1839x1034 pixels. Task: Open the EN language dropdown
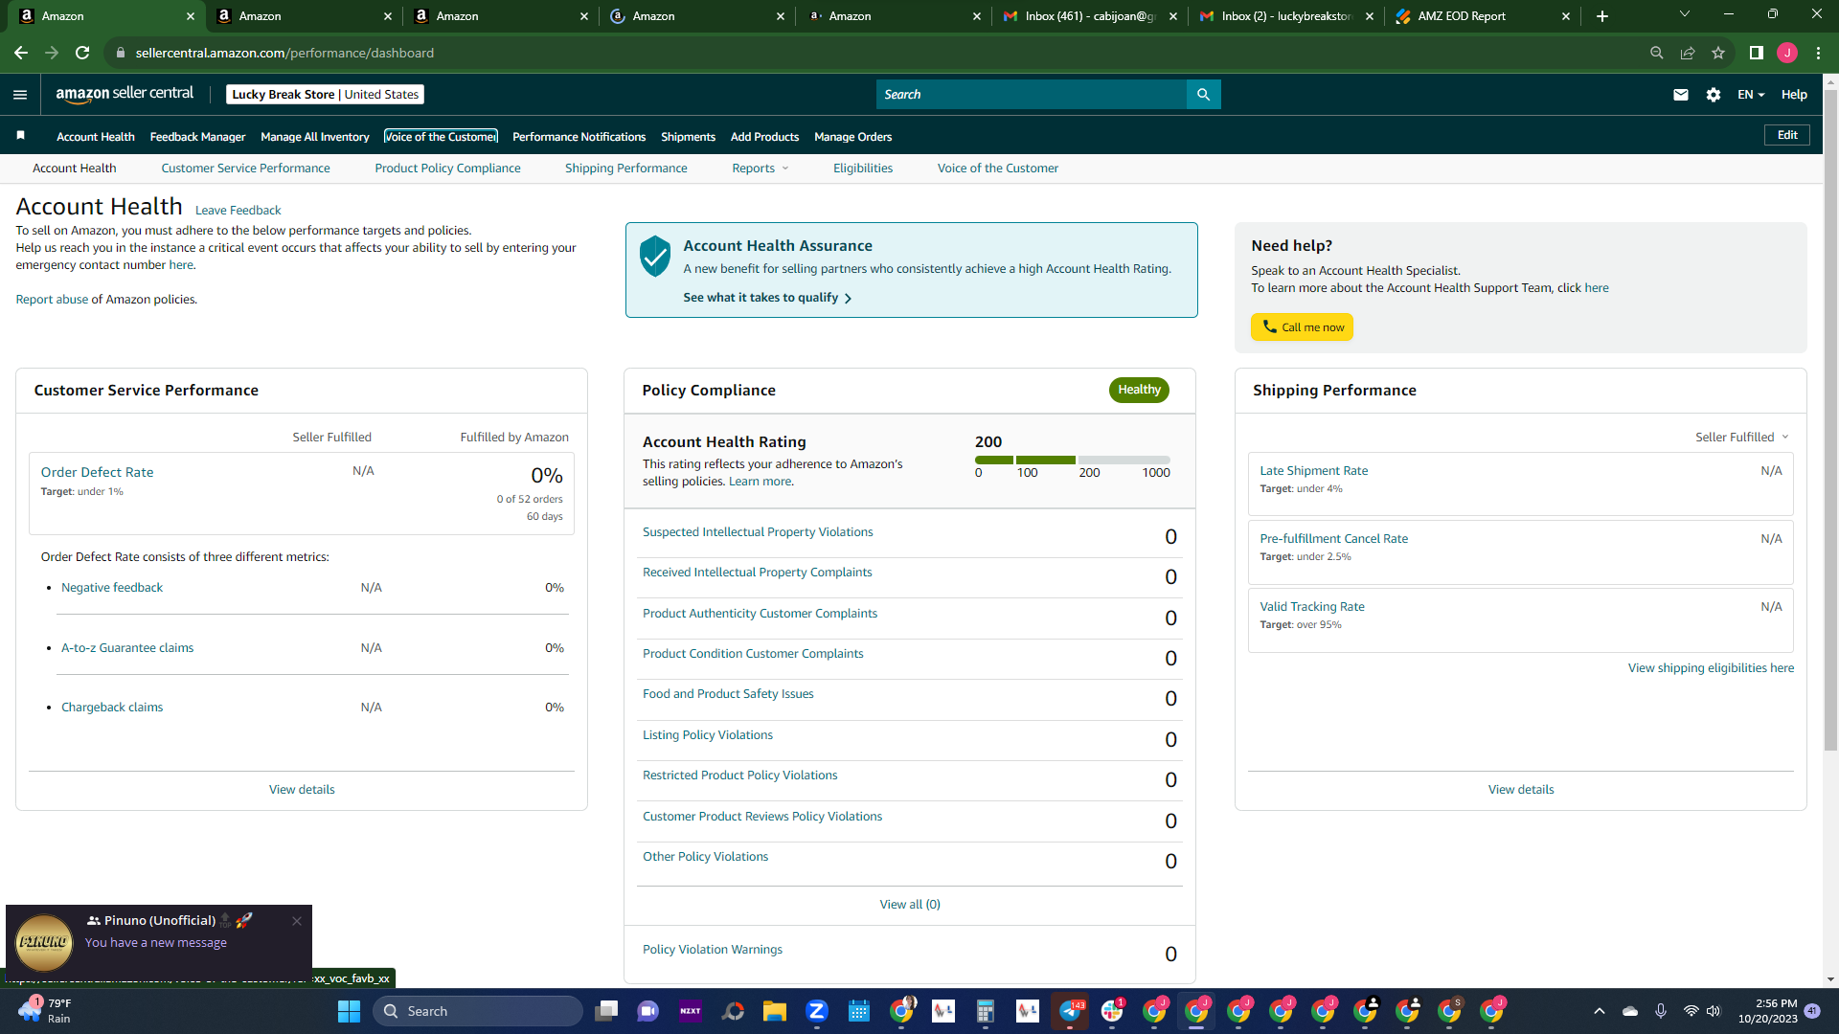[1751, 95]
